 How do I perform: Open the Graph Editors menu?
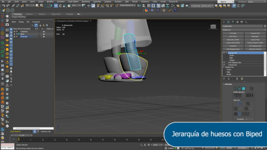(73, 2)
